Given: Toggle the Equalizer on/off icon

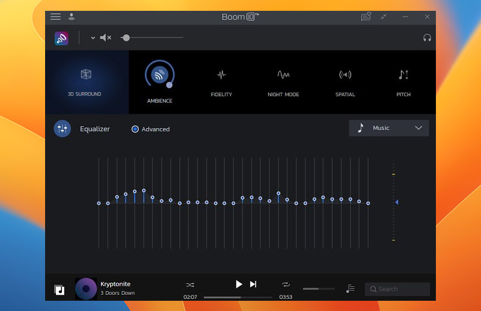Looking at the screenshot, I should (x=63, y=129).
